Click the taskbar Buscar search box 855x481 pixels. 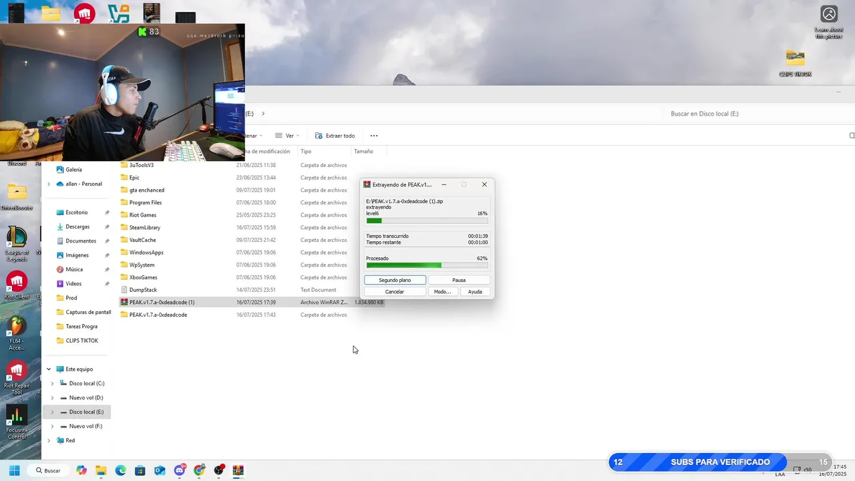pos(48,470)
